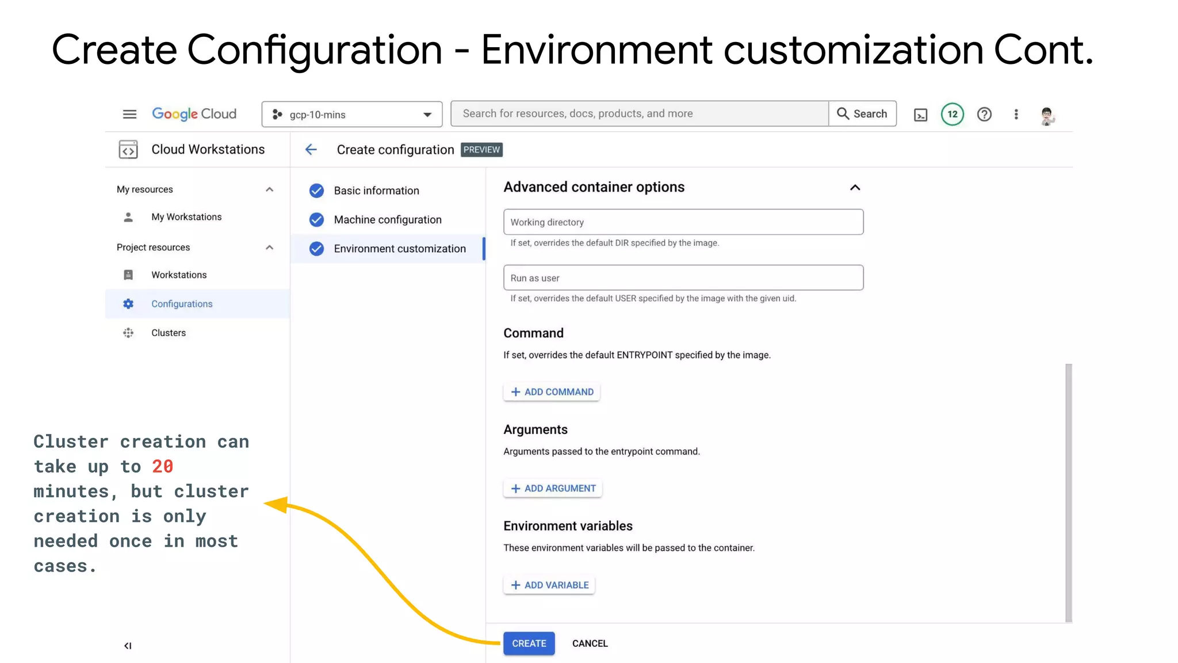The height and width of the screenshot is (663, 1178).
Task: Click the Clusters icon
Action: (x=128, y=333)
